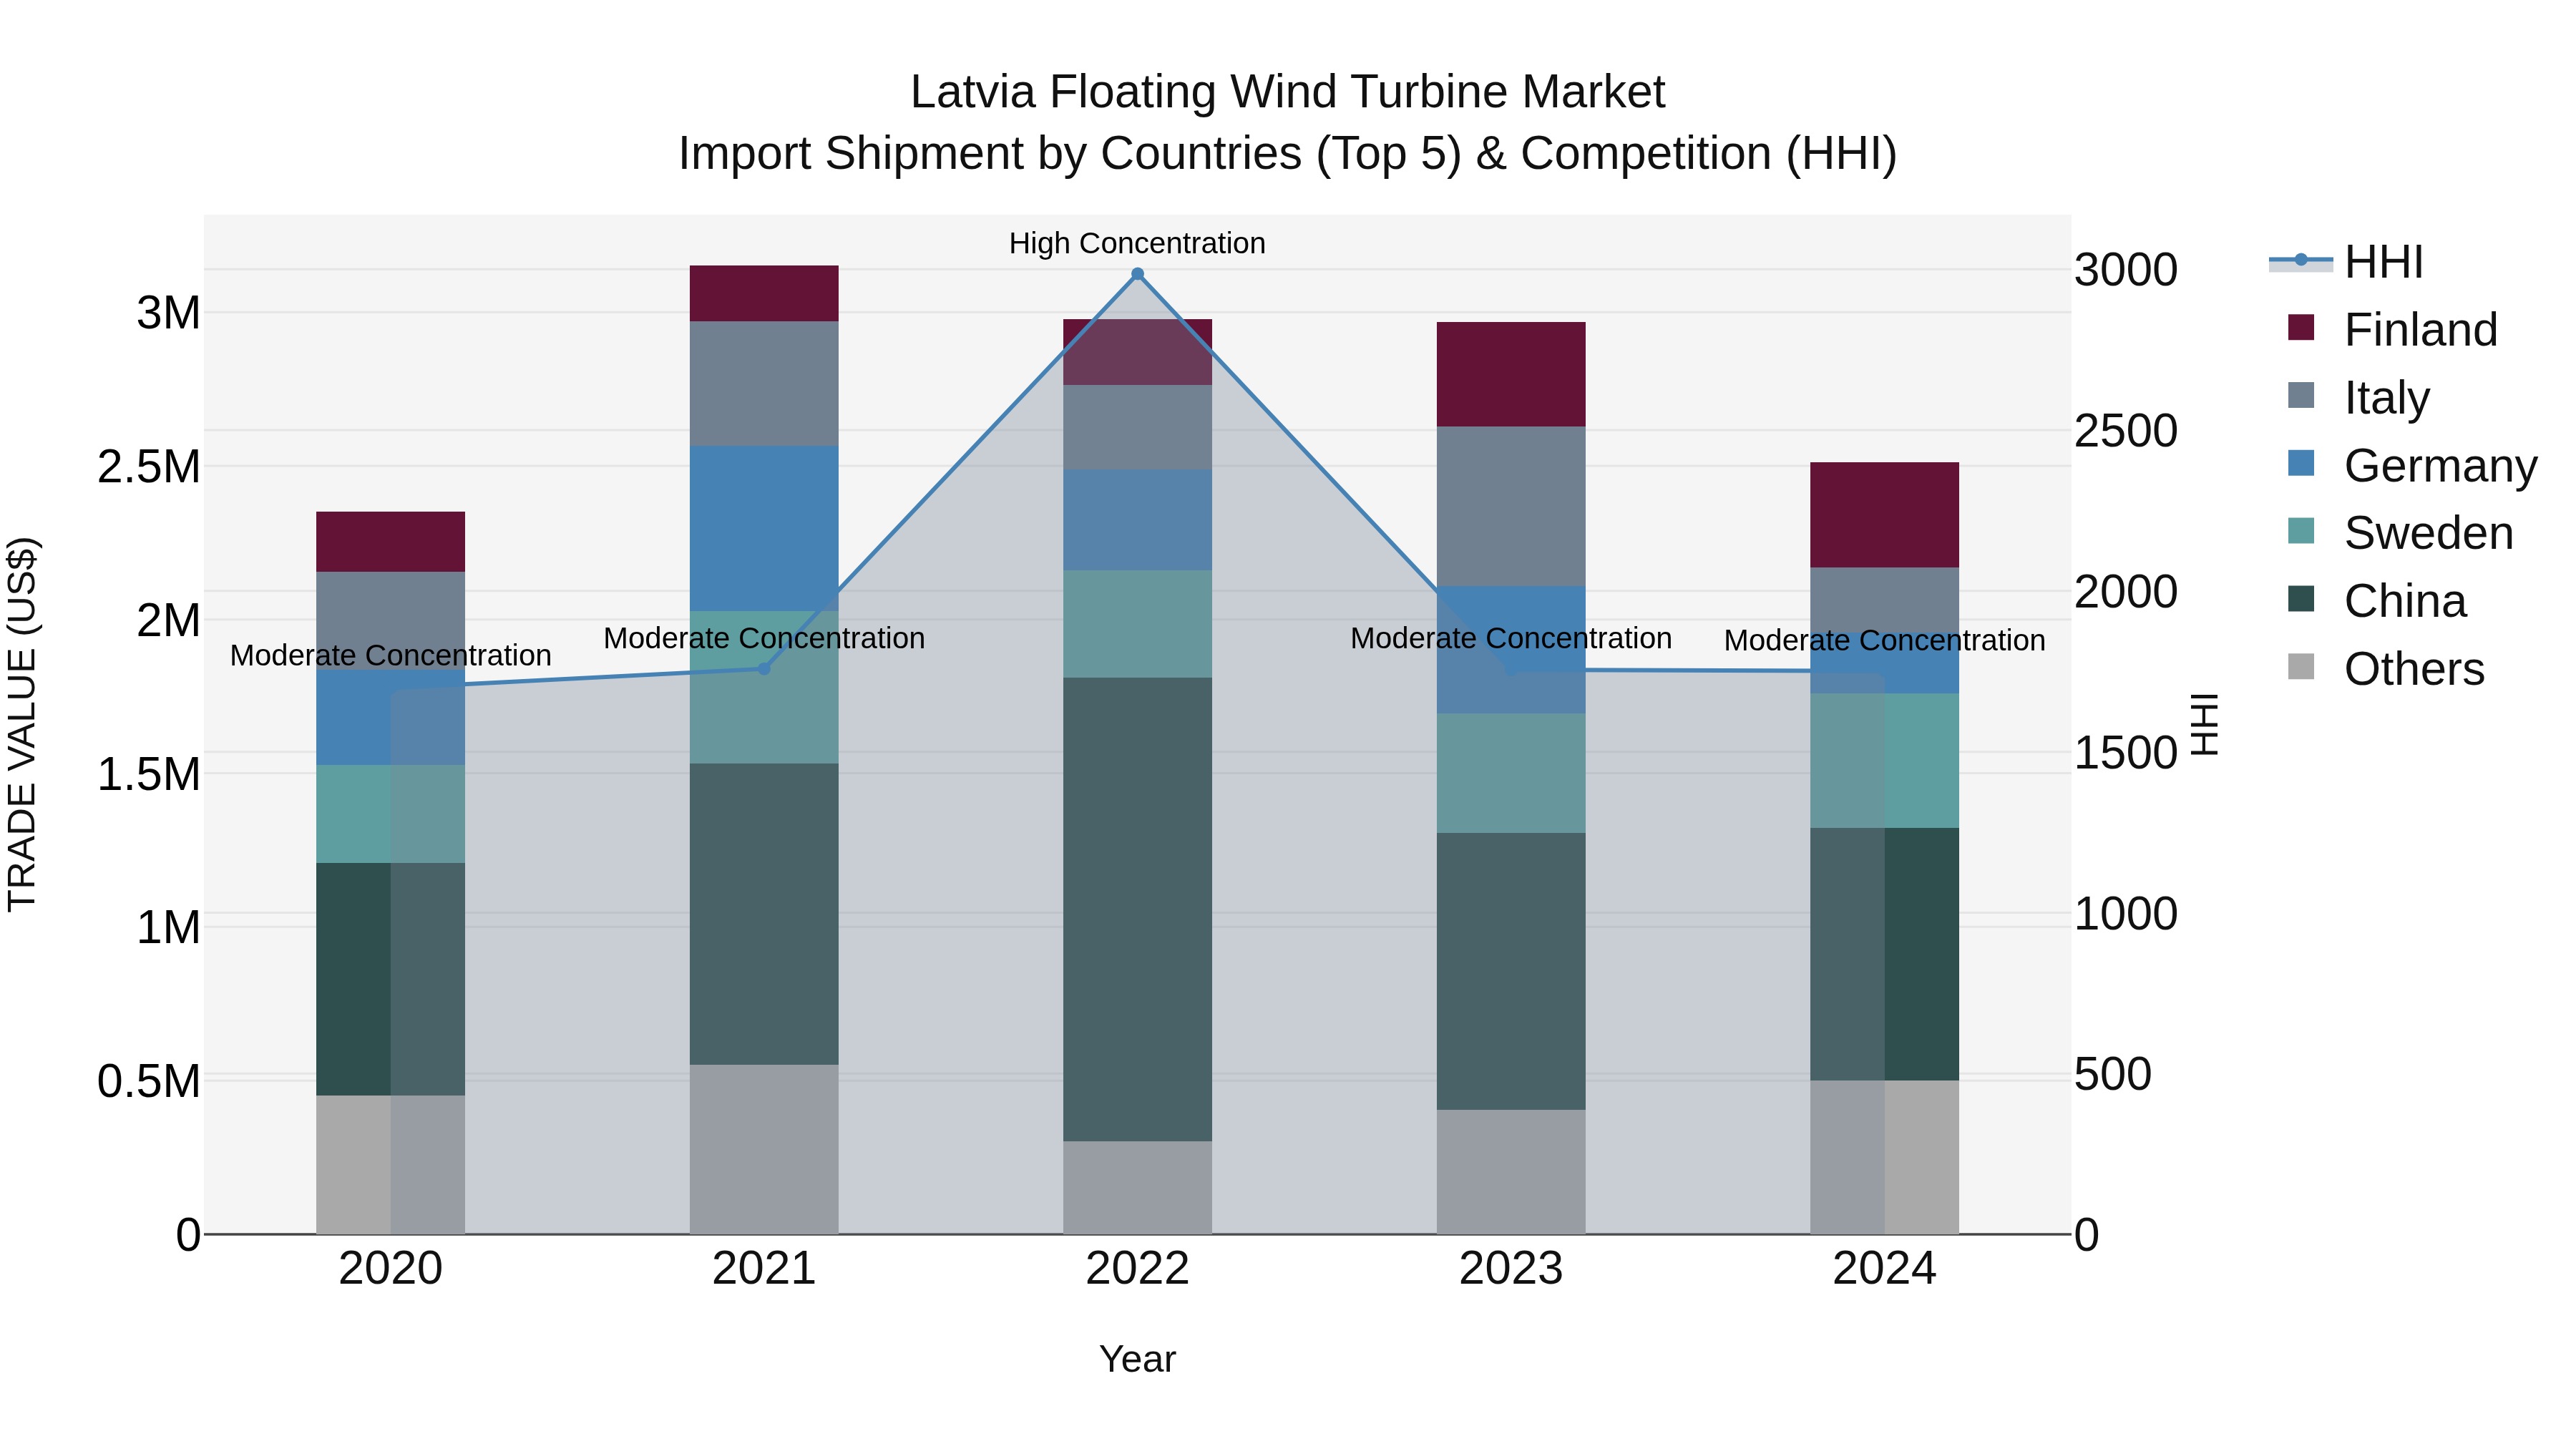Click the Italy segment of the 2023 bar
The width and height of the screenshot is (2576, 1449).
1511,506
